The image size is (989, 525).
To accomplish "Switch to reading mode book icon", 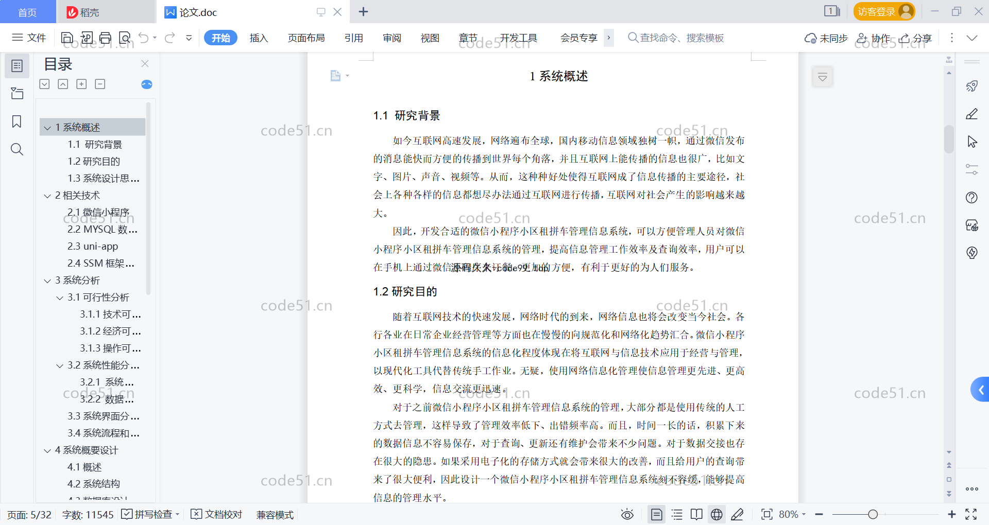I will pos(696,514).
